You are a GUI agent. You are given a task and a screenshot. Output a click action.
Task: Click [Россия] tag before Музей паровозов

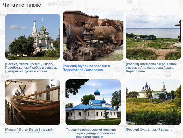70,66
